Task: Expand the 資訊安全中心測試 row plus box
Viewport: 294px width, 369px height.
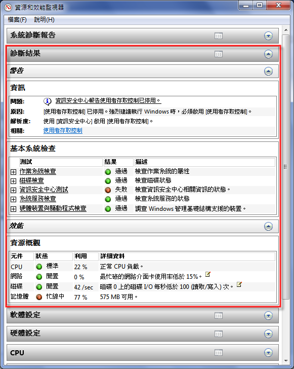Action: click(x=13, y=190)
